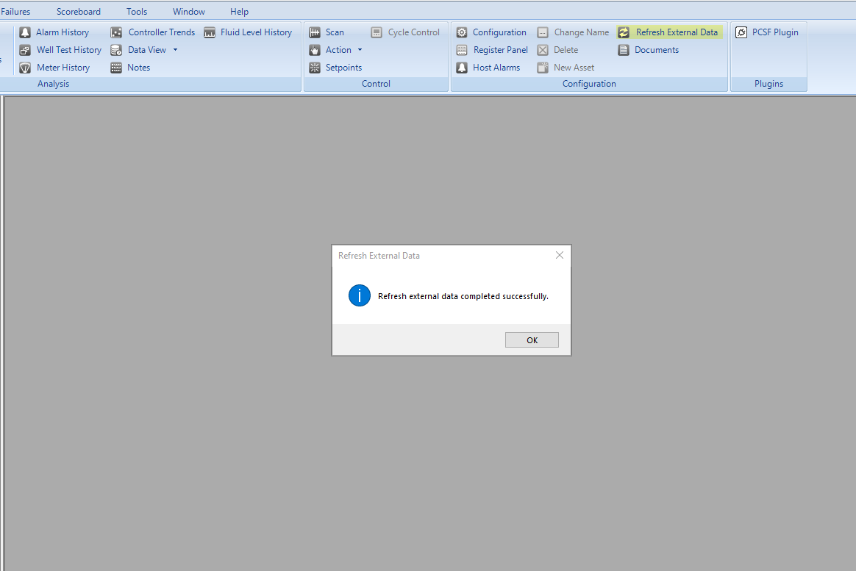856x571 pixels.
Task: Click the Action hand icon
Action: click(315, 50)
